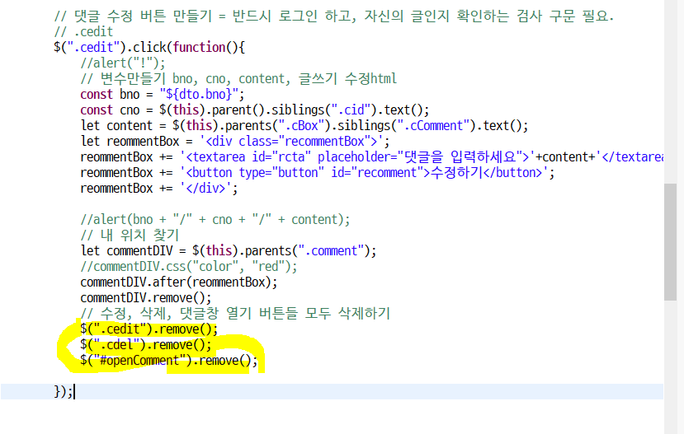Click the vertical scrollbar thumb
684x434 pixels.
[670, 242]
